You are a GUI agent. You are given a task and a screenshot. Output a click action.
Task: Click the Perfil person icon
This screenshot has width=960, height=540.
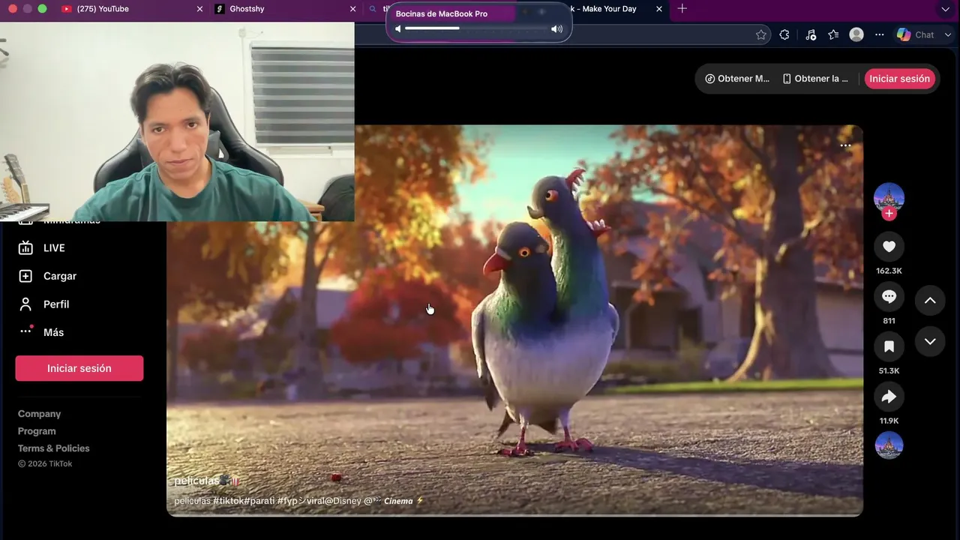pyautogui.click(x=25, y=304)
